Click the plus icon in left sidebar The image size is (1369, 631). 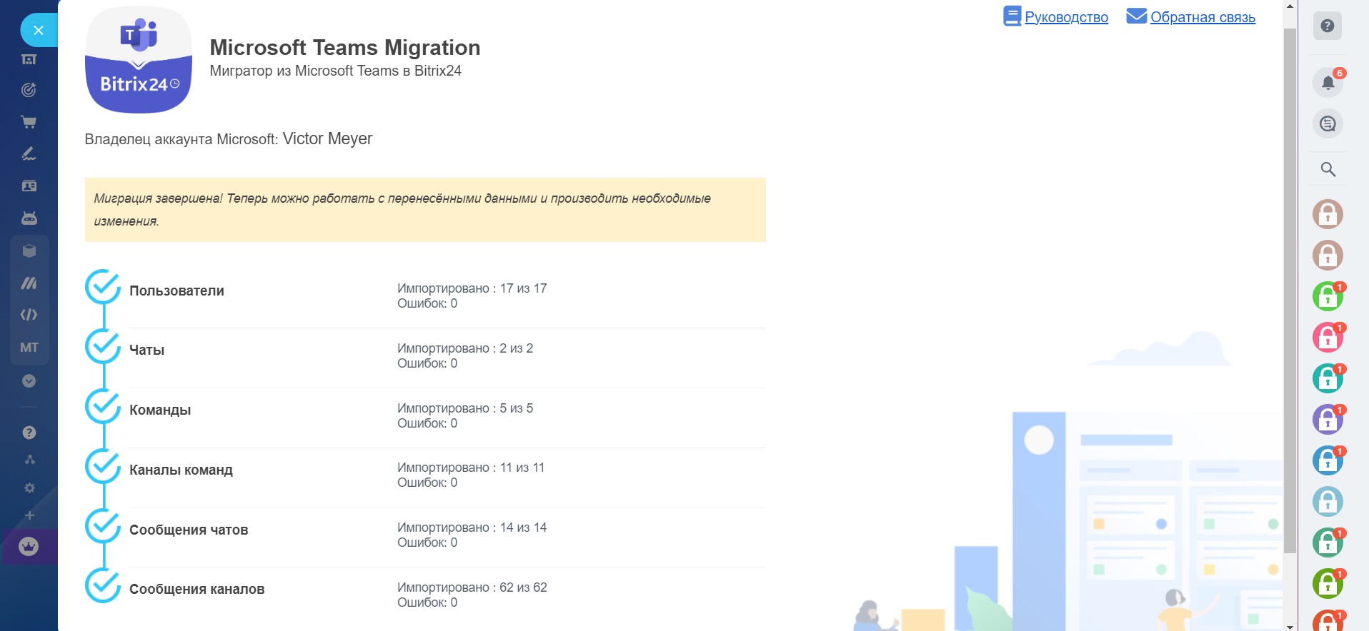[29, 515]
